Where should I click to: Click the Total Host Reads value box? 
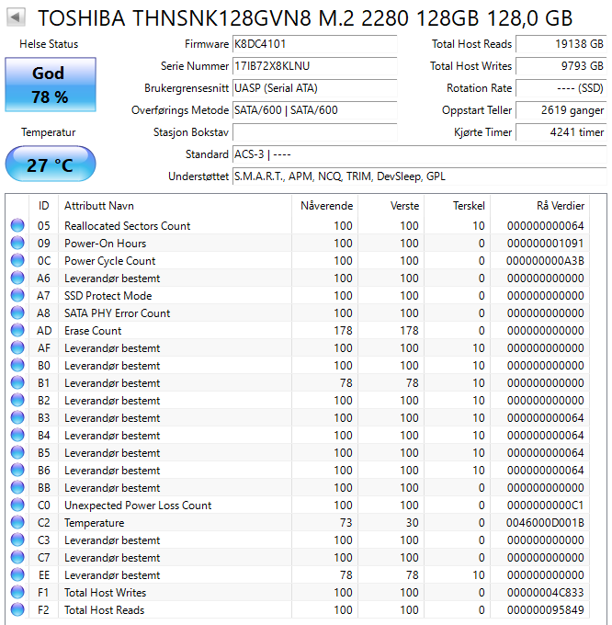tap(561, 44)
